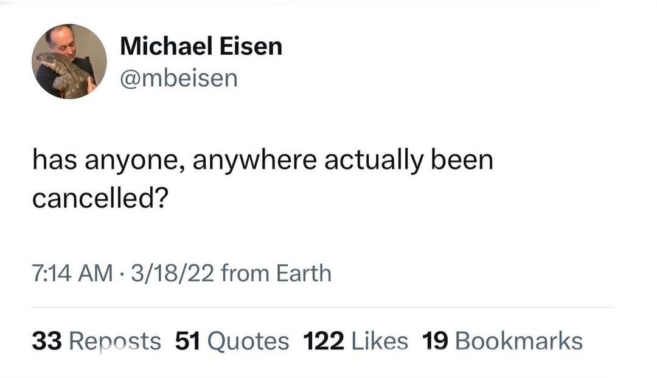Open the @mbeisen handle link
657x378 pixels.
[x=179, y=78]
